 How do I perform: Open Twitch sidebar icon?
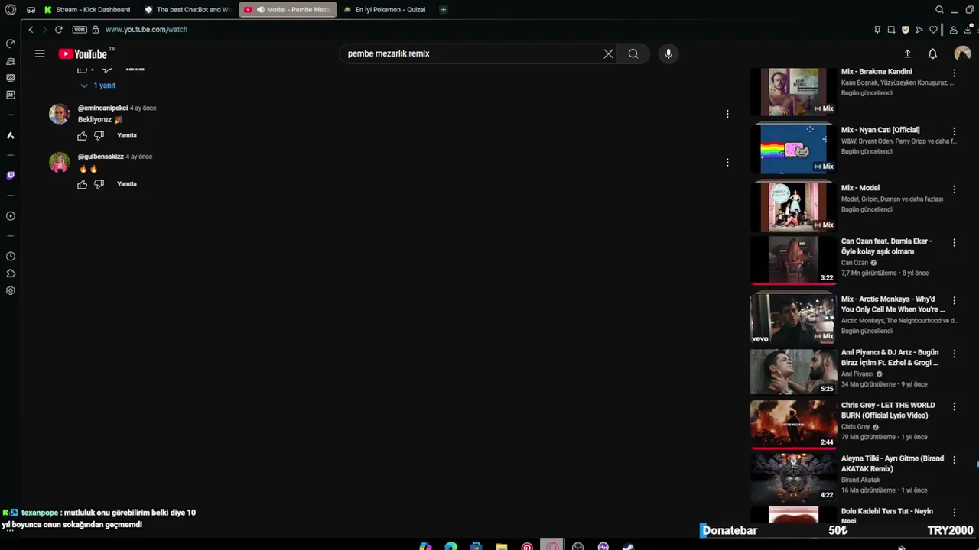pos(11,176)
